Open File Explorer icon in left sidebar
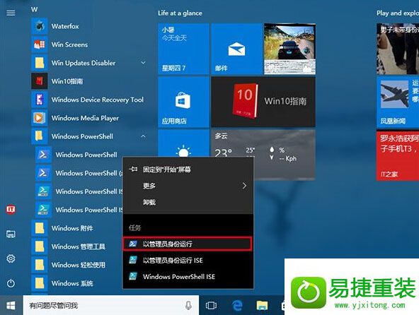 [x=11, y=234]
